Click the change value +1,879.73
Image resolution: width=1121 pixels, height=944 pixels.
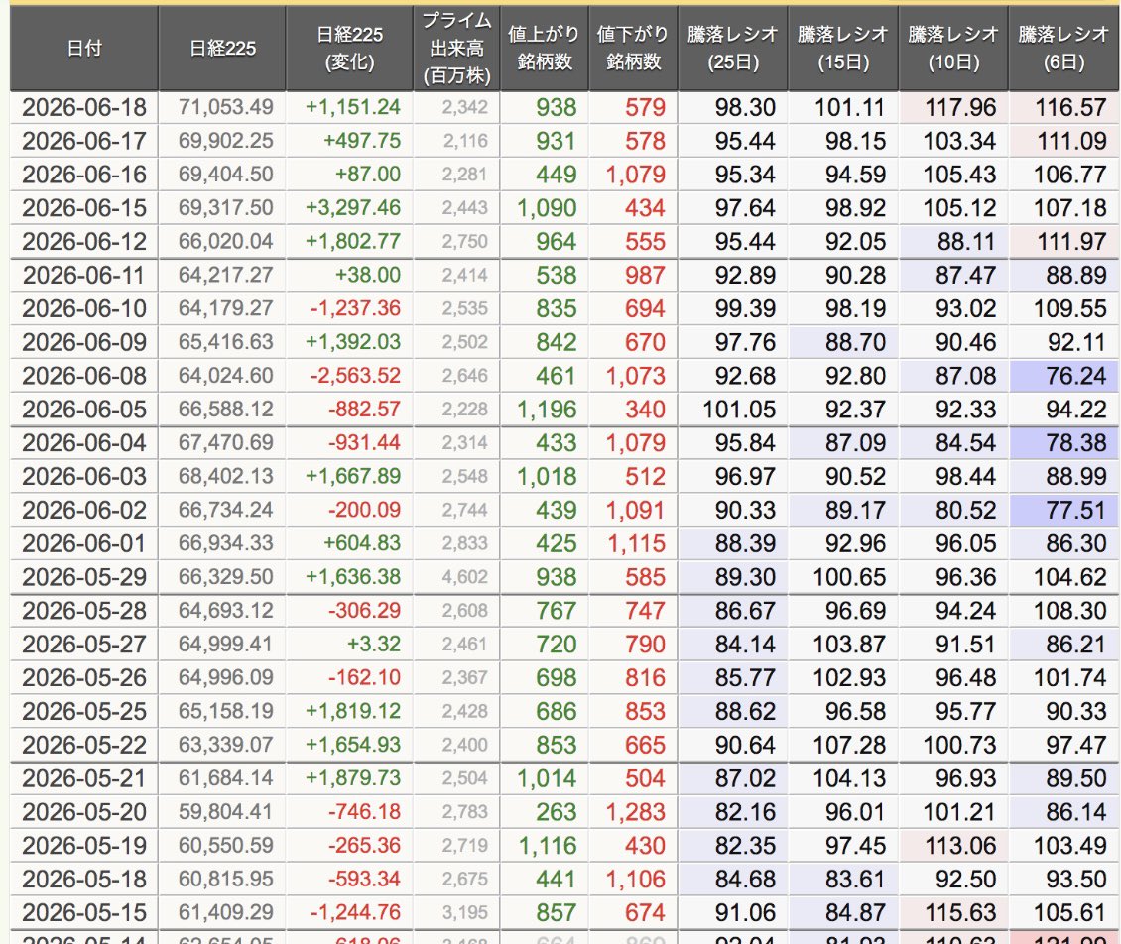(x=353, y=779)
